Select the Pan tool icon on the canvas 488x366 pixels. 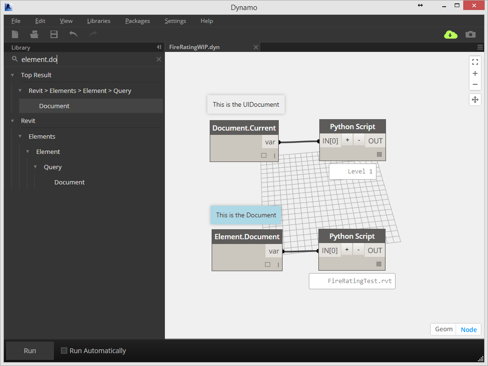click(x=475, y=99)
